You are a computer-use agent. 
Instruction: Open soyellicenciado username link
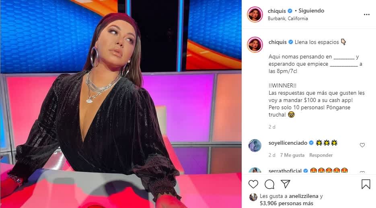pyautogui.click(x=288, y=143)
